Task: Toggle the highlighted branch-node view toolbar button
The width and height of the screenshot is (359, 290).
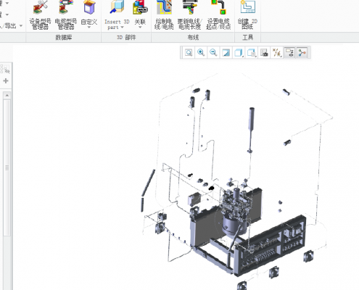Action: point(302,53)
